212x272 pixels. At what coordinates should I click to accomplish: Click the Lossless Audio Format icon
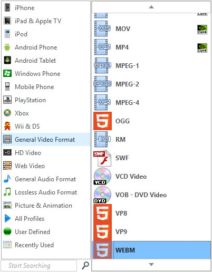(7, 192)
